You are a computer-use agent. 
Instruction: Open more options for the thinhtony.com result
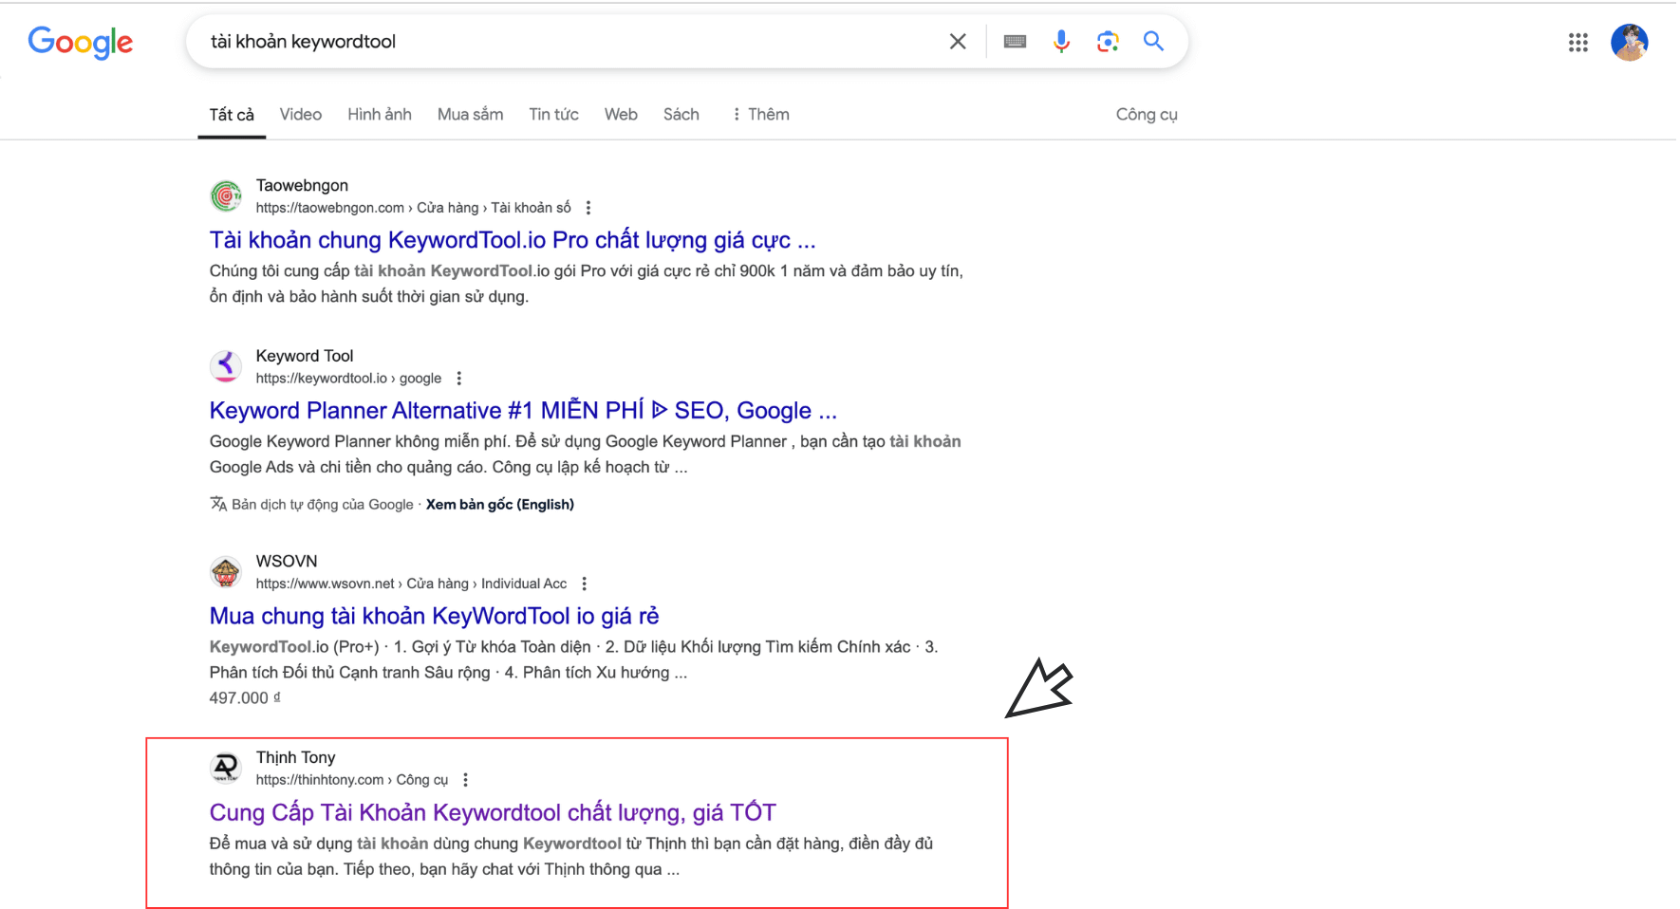pos(465,780)
